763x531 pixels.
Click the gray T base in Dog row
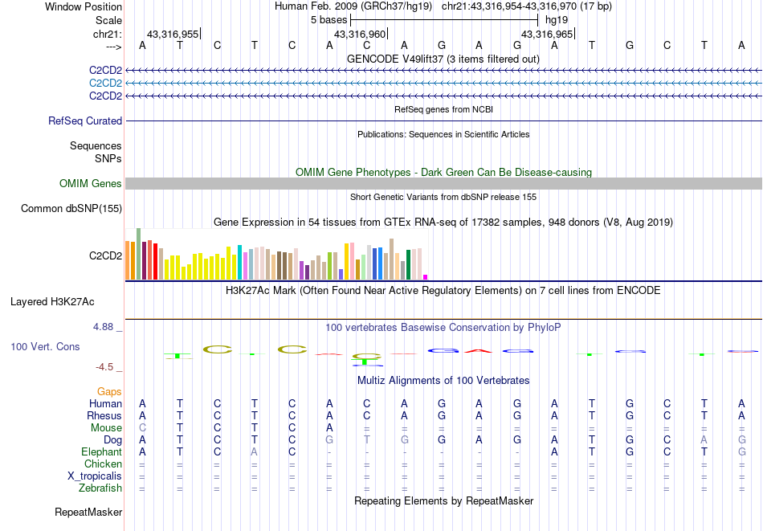pyautogui.click(x=367, y=440)
